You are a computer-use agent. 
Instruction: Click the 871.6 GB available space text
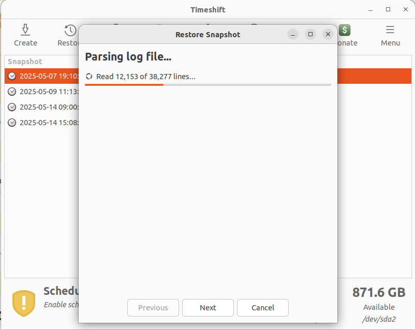(x=379, y=293)
